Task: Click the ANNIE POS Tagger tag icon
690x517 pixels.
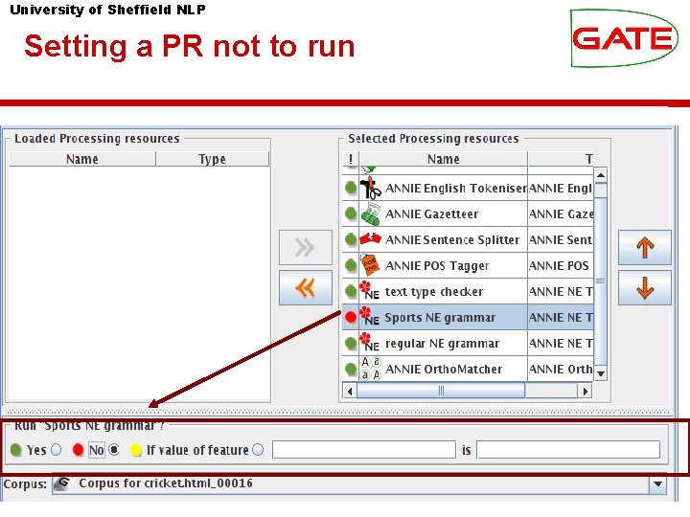Action: pos(370,265)
